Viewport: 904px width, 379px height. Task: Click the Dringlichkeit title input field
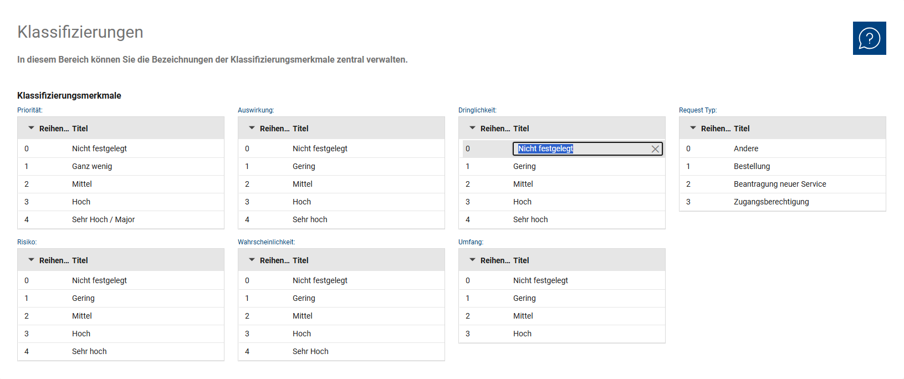pyautogui.click(x=588, y=148)
